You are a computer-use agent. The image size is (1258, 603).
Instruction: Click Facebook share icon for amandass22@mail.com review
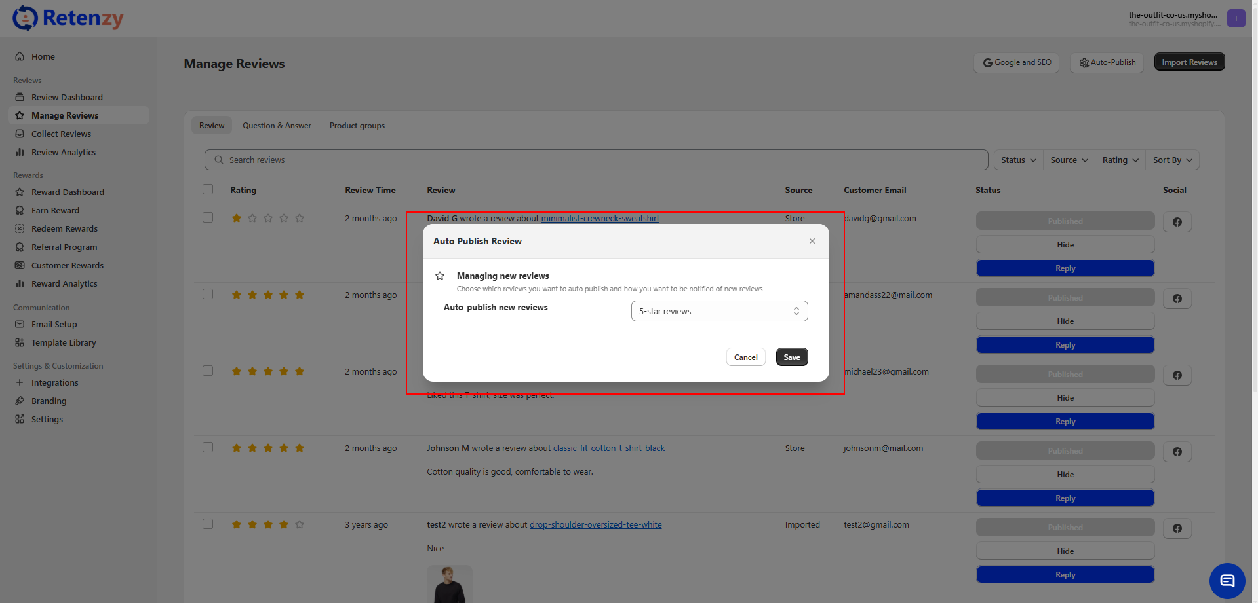click(x=1177, y=299)
